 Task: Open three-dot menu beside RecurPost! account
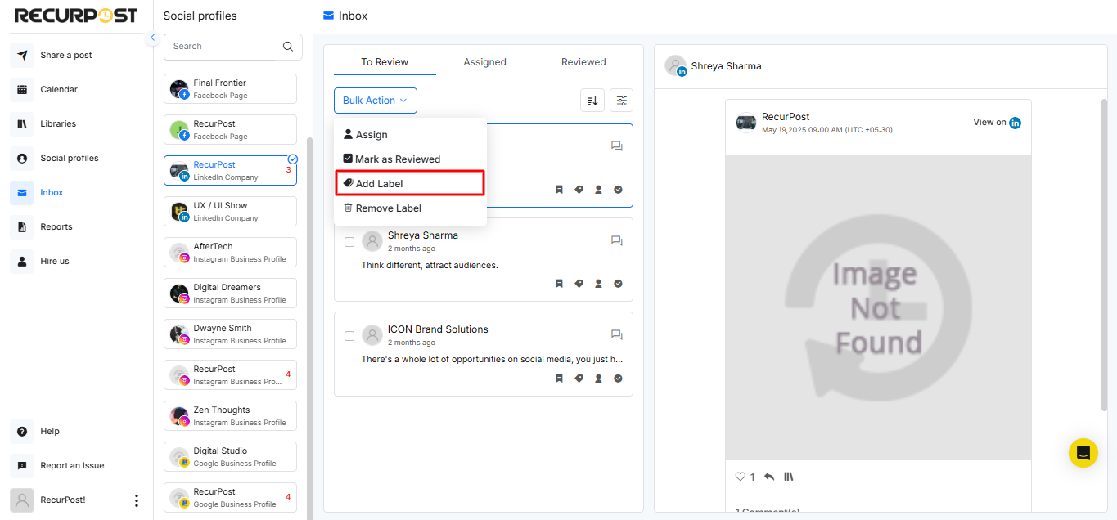pos(137,500)
